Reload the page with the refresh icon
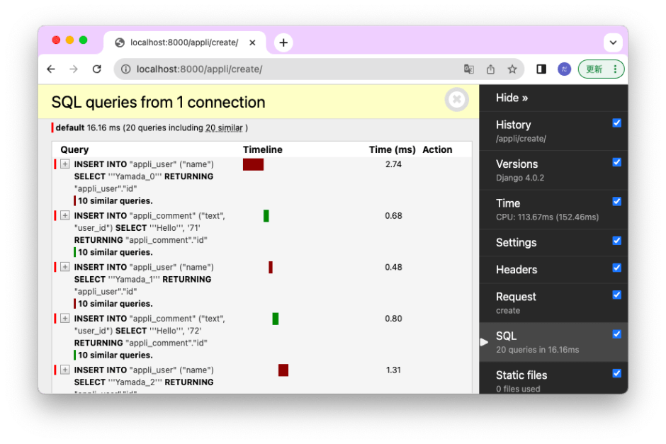Image resolution: width=666 pixels, height=444 pixels. pos(97,69)
